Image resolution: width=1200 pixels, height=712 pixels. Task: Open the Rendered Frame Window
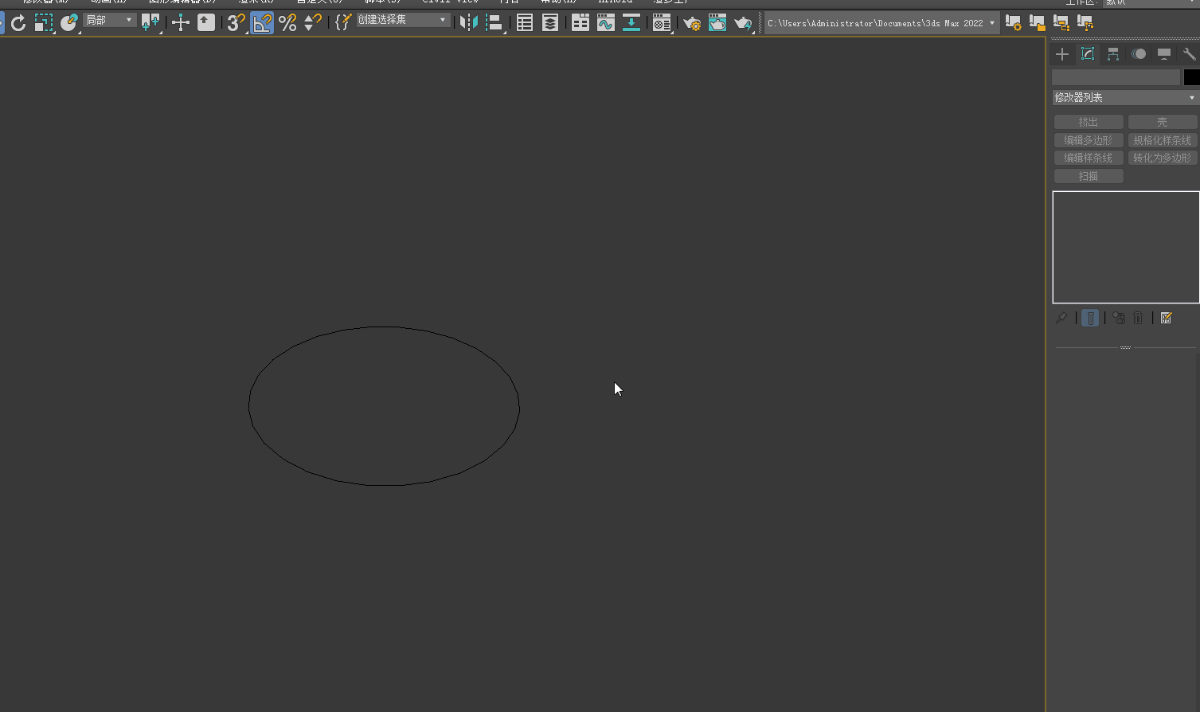[717, 23]
